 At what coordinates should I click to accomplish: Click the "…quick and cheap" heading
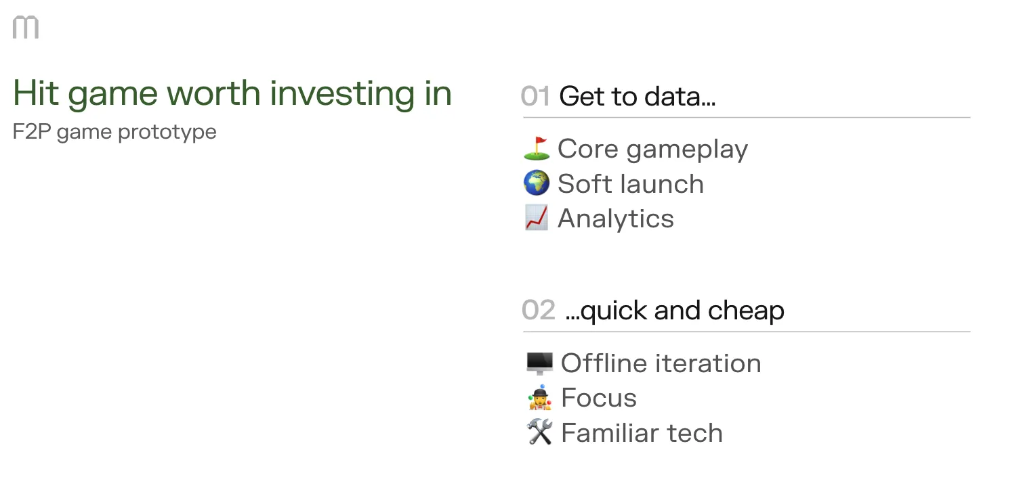[x=674, y=311]
